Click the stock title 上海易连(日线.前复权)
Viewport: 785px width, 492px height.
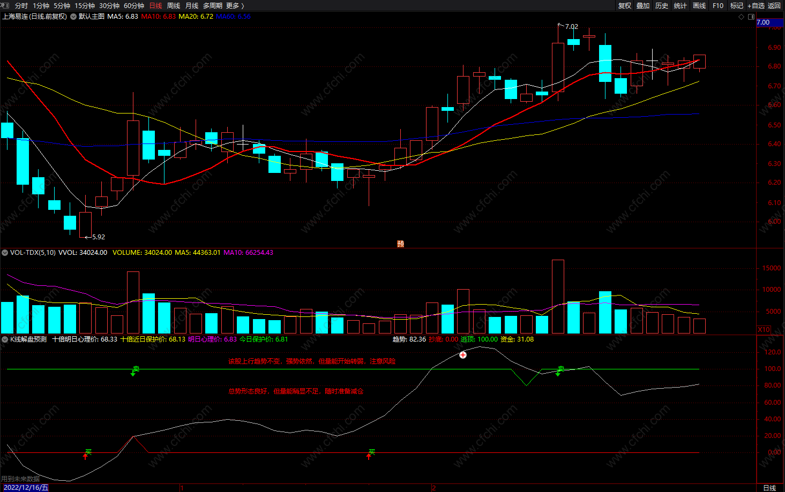[35, 17]
